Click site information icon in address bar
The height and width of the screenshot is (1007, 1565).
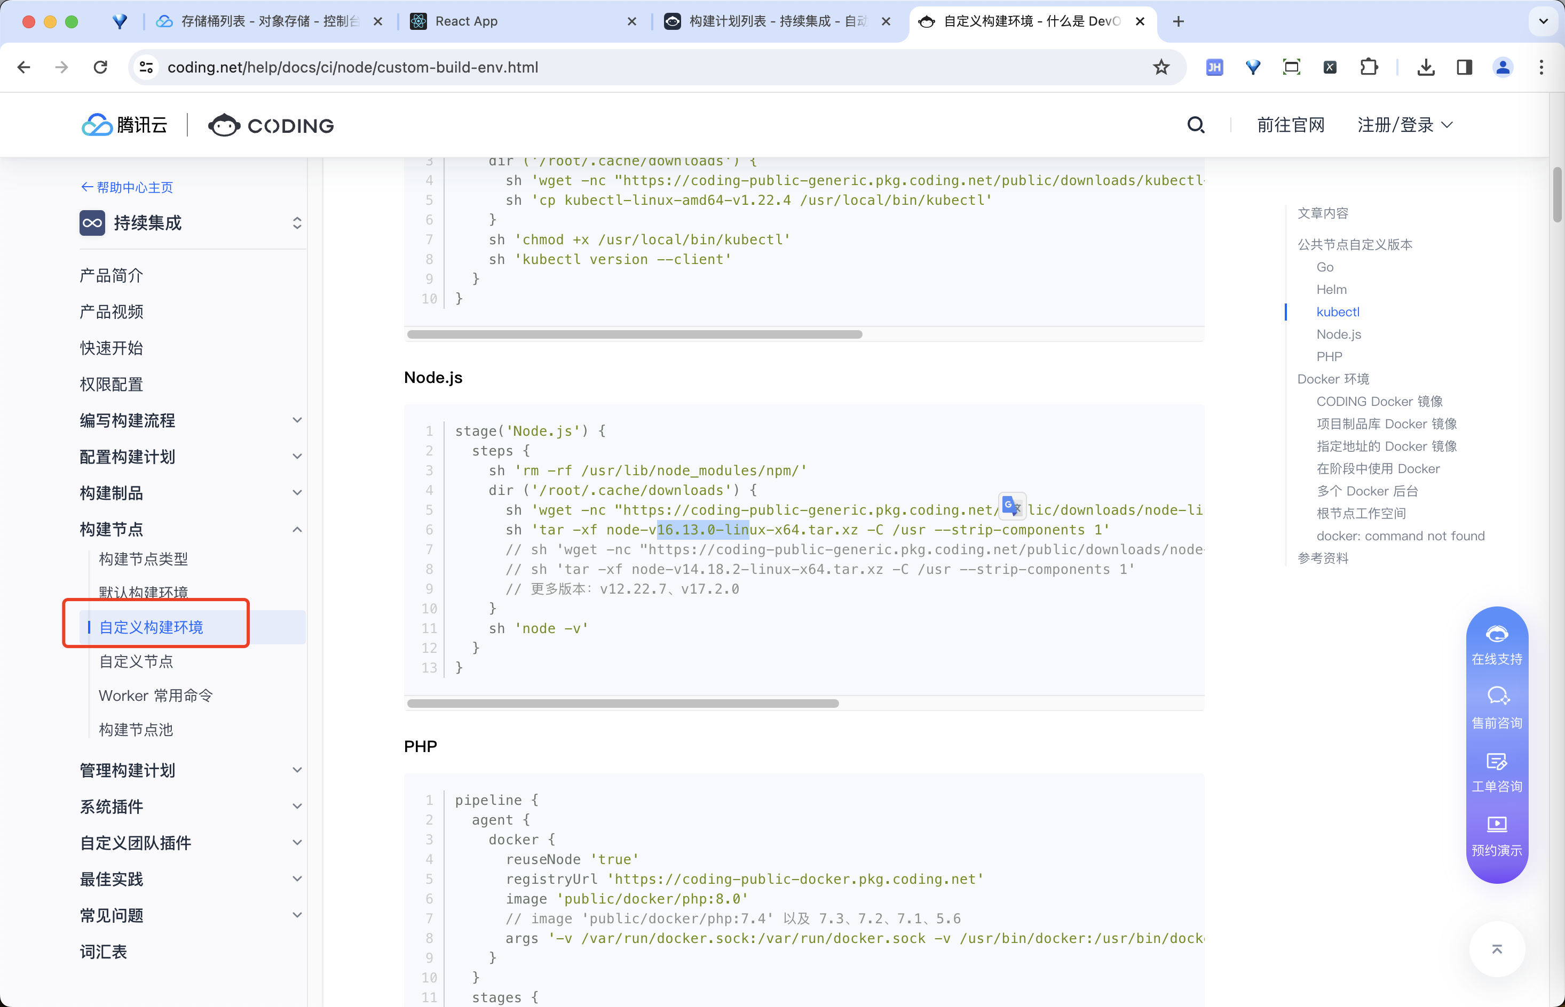coord(147,67)
